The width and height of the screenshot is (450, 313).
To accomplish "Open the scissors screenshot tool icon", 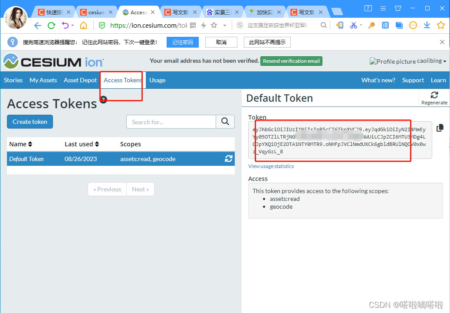I will [x=354, y=26].
